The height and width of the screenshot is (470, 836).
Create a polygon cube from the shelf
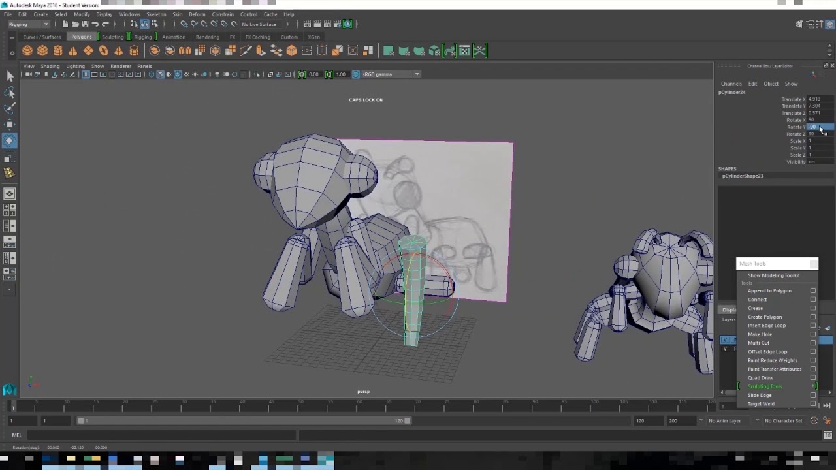(42, 51)
